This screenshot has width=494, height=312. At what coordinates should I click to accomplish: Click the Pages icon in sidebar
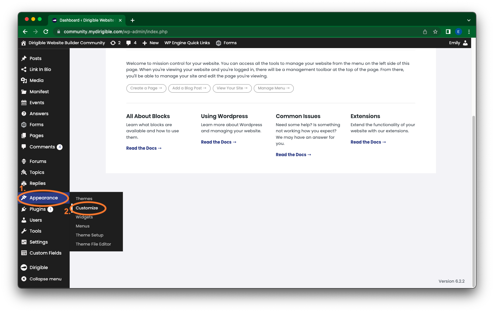coord(24,136)
